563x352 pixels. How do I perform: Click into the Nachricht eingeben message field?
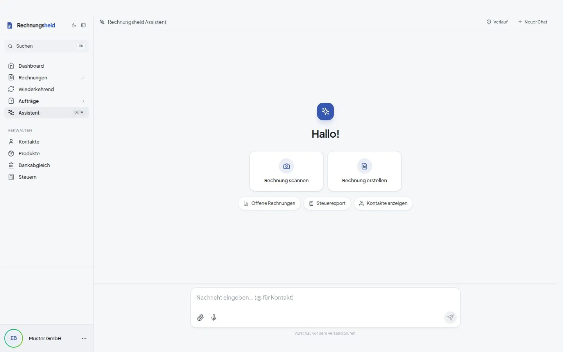[x=325, y=298]
